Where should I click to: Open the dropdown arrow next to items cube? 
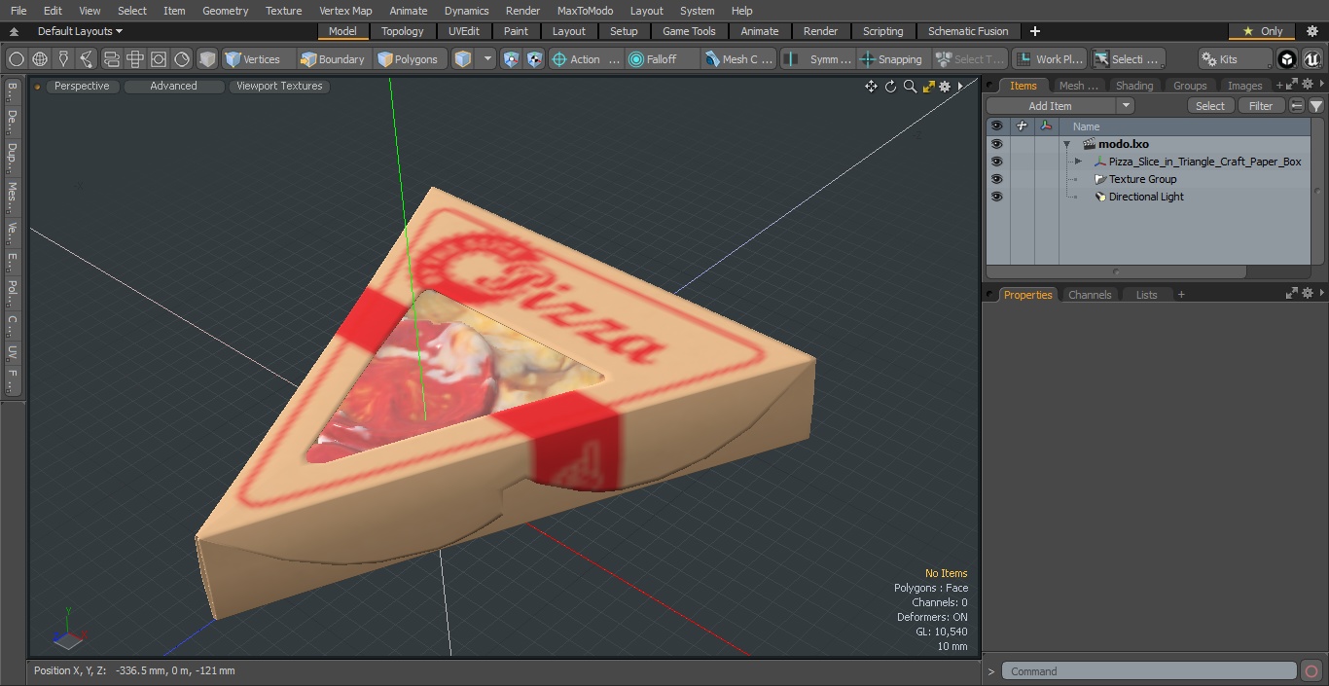[488, 59]
